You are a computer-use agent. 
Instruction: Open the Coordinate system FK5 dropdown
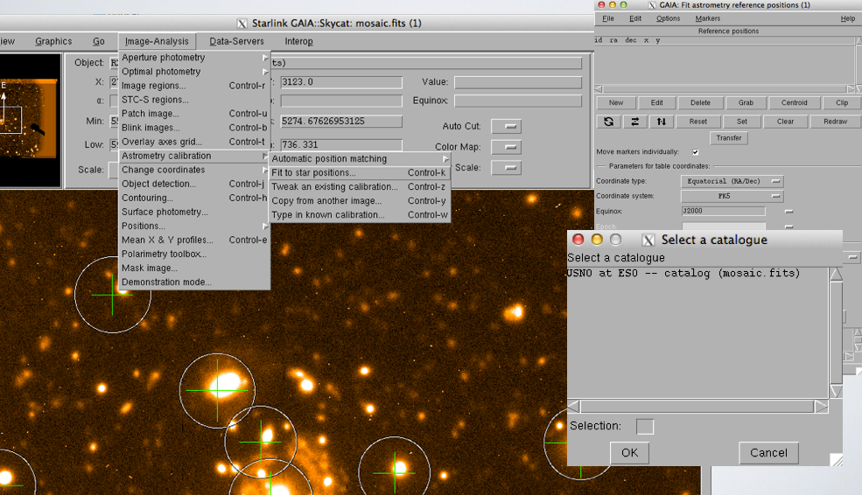[732, 197]
